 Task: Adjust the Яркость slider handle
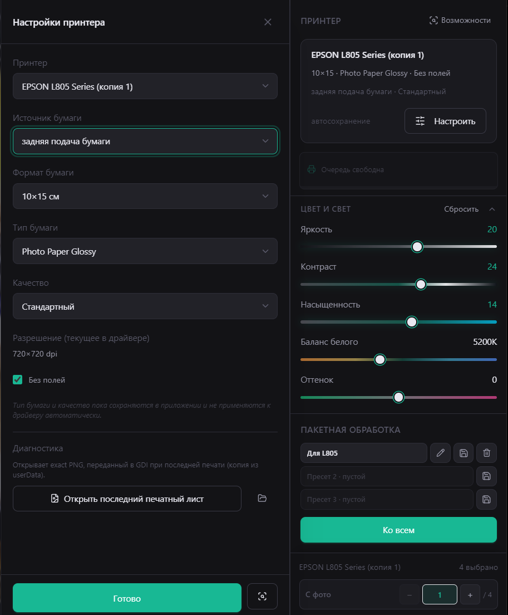[x=417, y=247]
